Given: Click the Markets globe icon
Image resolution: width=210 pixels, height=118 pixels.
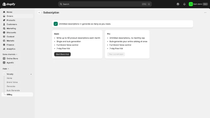Looking at the screenshot, I should [x=4, y=41].
